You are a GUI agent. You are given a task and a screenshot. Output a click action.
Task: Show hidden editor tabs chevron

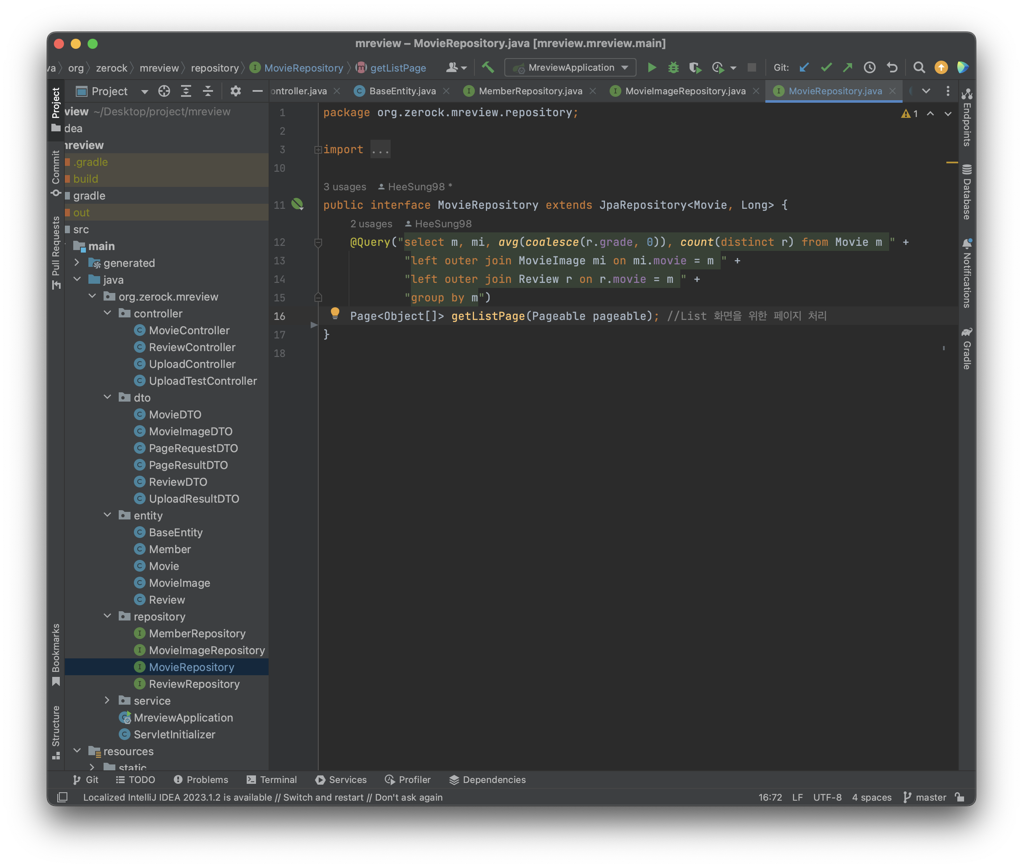[926, 91]
